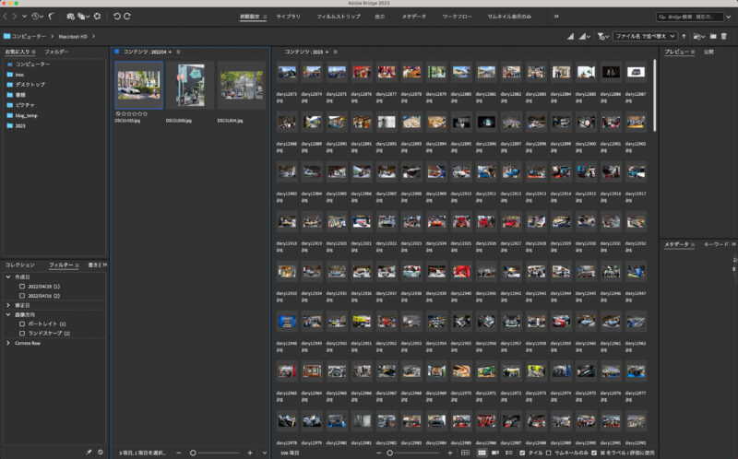Click the get photos from camera icon
The image size is (738, 459).
coord(71,17)
